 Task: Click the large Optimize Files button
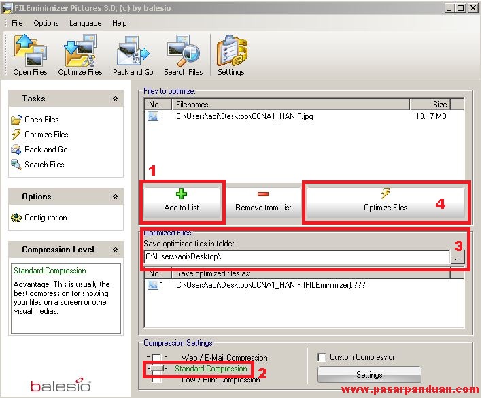(x=385, y=202)
